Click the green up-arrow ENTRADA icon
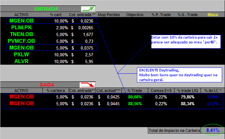Image resolution: width=225 pixels, height=139 pixels. click(x=88, y=9)
